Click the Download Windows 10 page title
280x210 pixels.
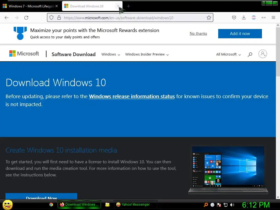coord(56,83)
